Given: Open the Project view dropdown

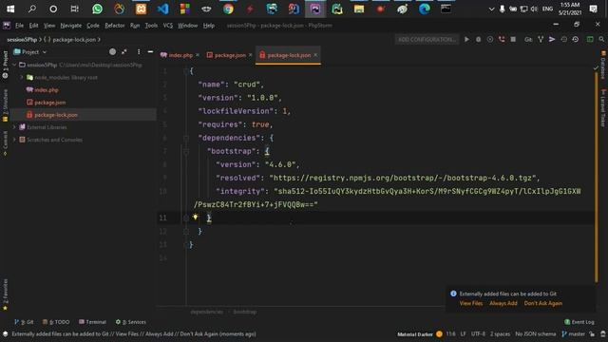Looking at the screenshot, I should coord(30,51).
